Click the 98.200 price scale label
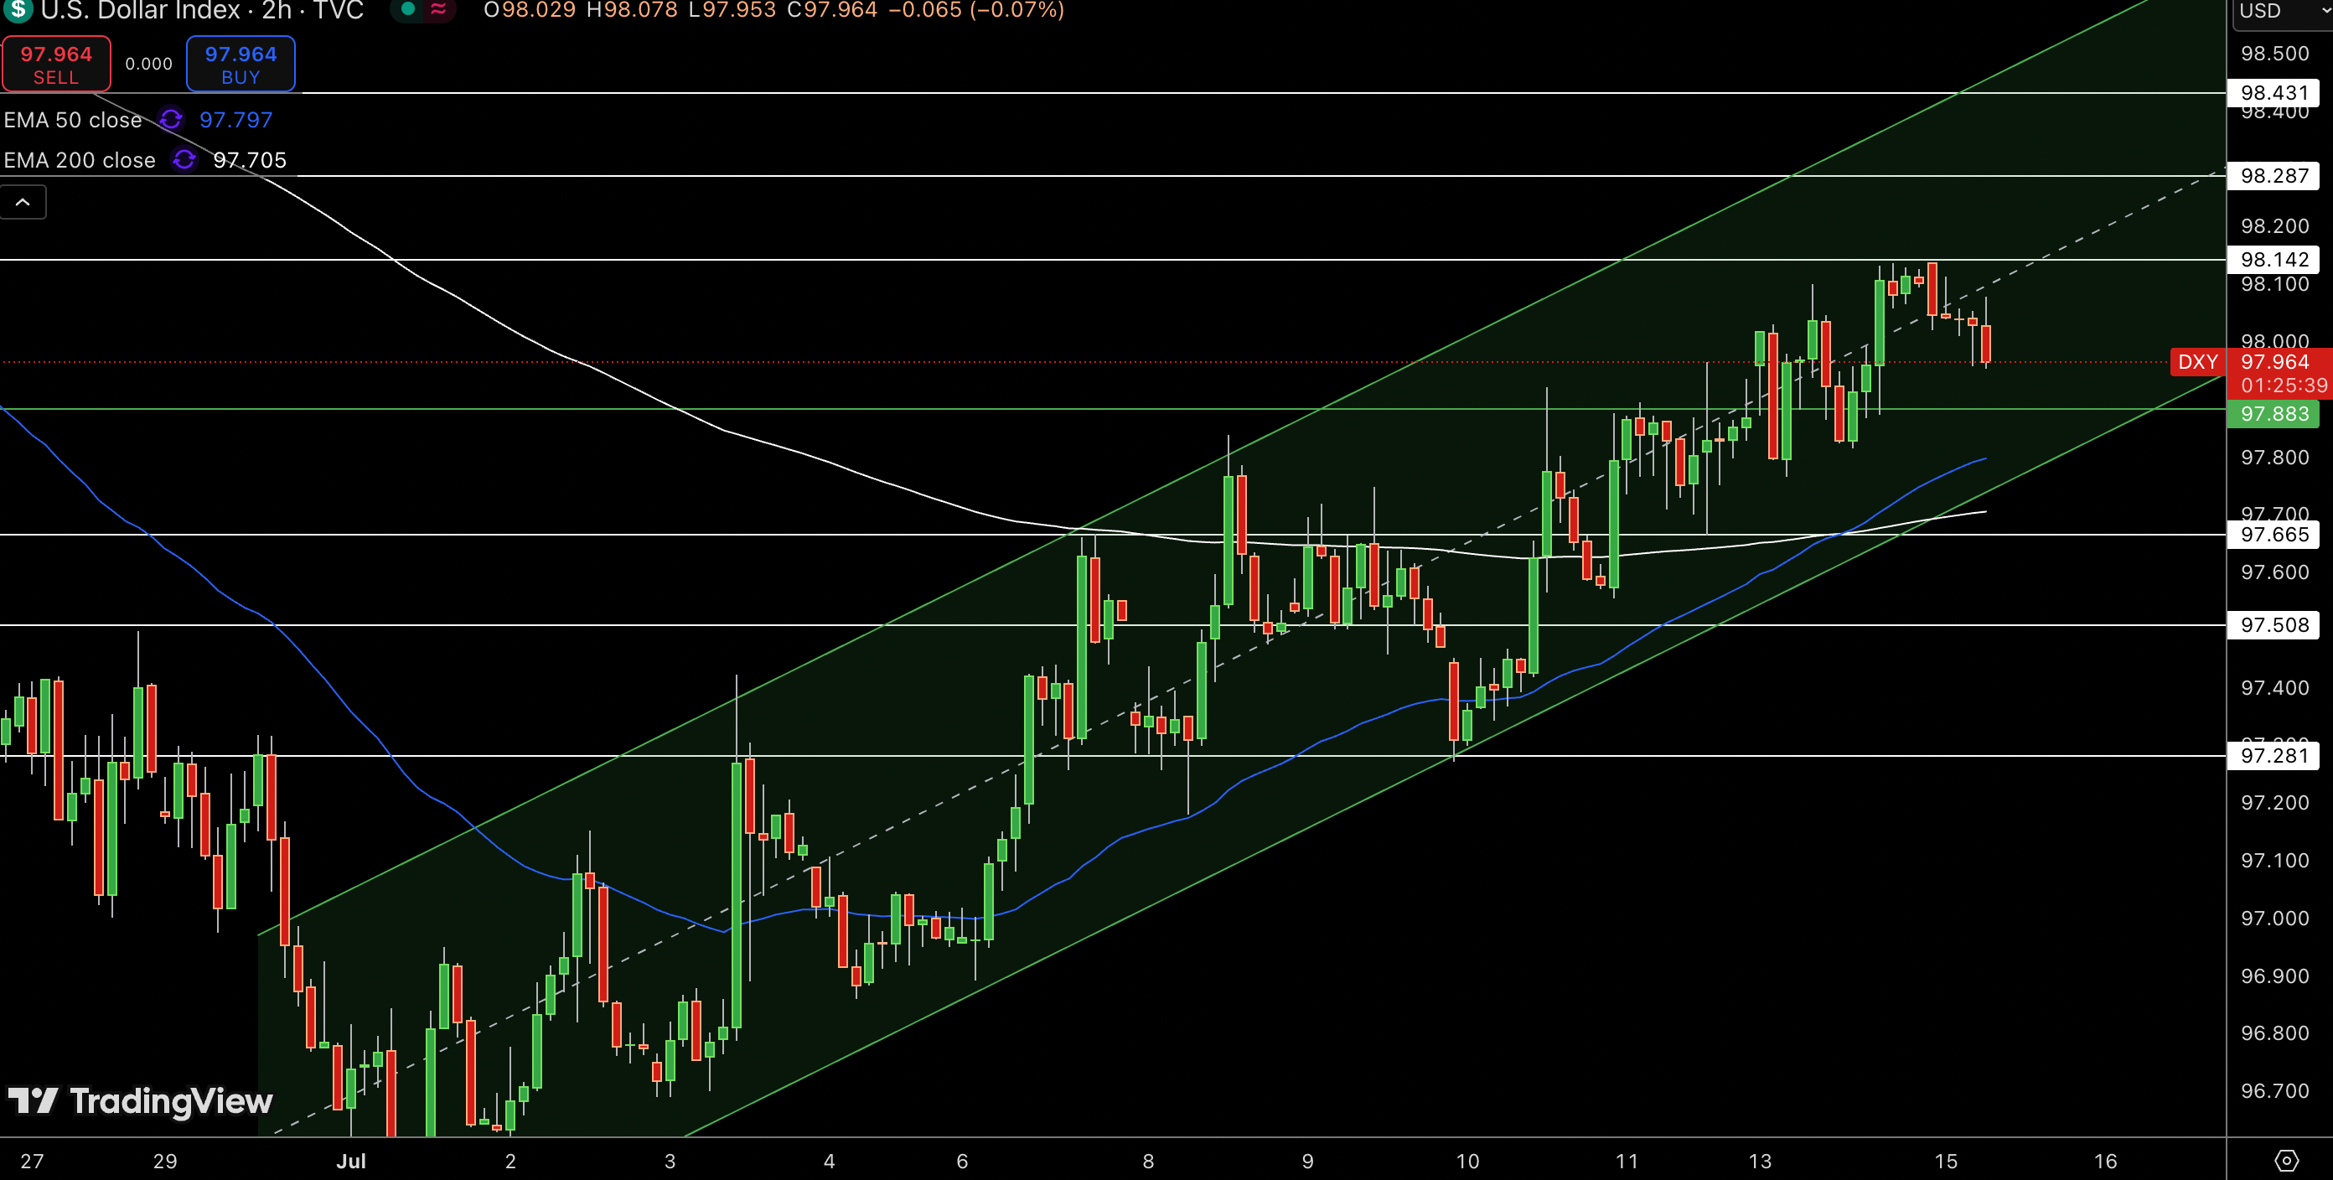2333x1180 pixels. (x=2274, y=225)
